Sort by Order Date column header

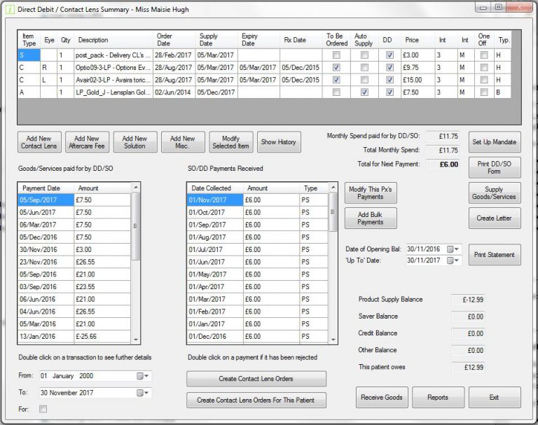[x=174, y=40]
